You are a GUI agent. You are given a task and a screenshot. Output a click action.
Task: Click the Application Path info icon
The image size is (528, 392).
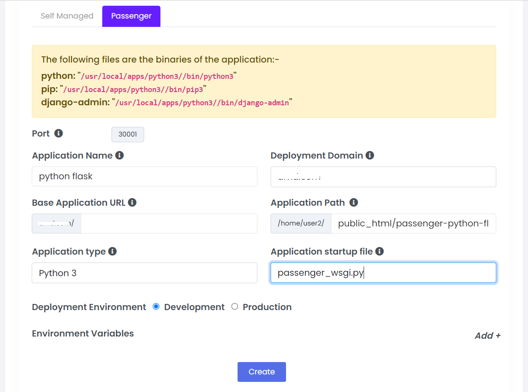click(353, 203)
